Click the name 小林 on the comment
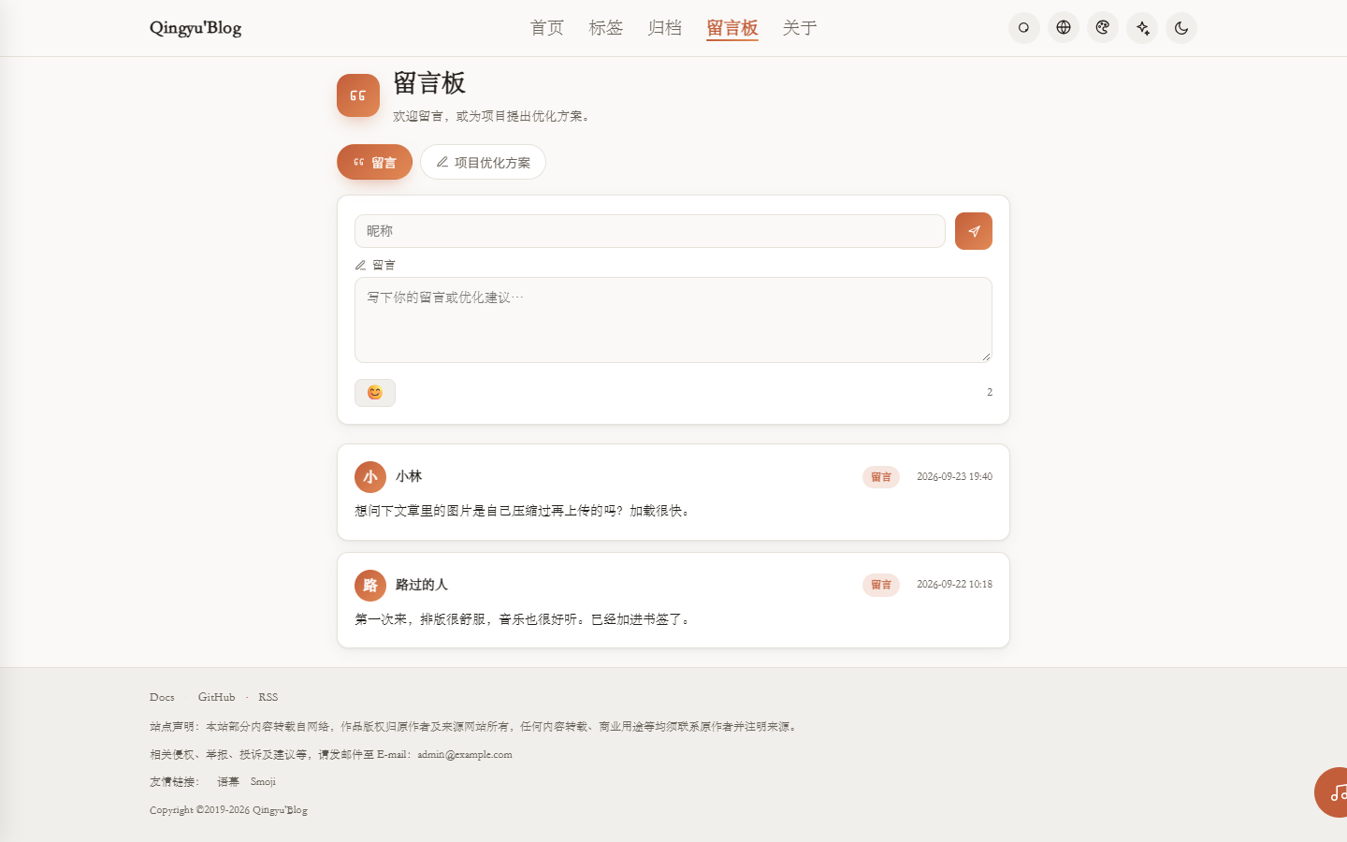 (409, 476)
